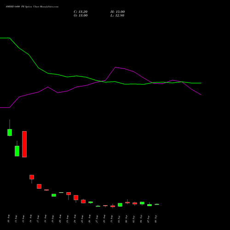Click the "21 Aug" date label
Image resolution: width=230 pixels, height=230 pixels.
click(x=67, y=218)
